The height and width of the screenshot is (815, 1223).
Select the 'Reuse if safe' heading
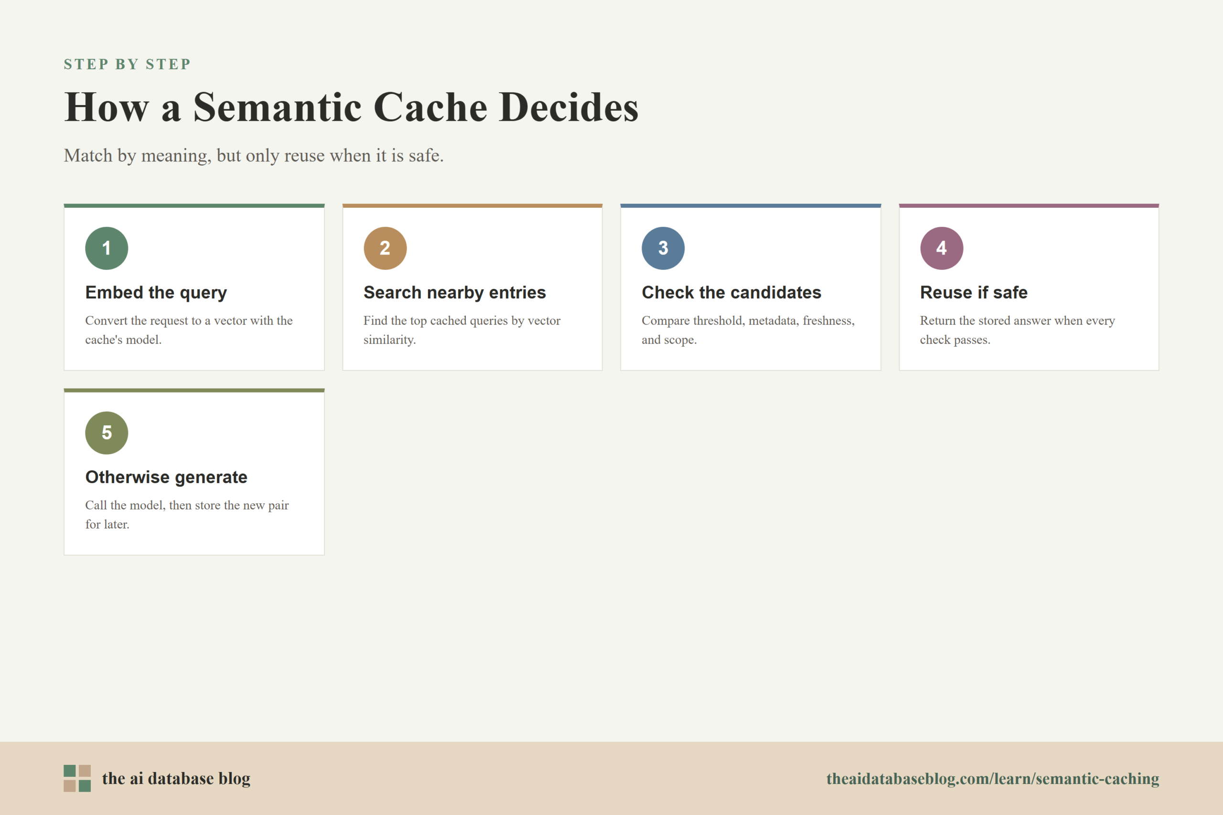click(x=974, y=293)
